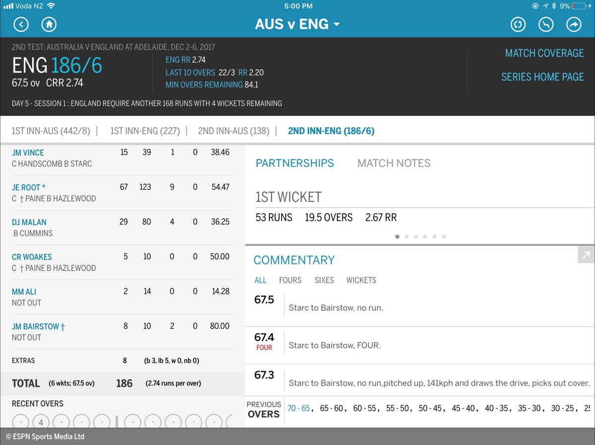
Task: Filter commentary by SIXES
Action: 324,280
